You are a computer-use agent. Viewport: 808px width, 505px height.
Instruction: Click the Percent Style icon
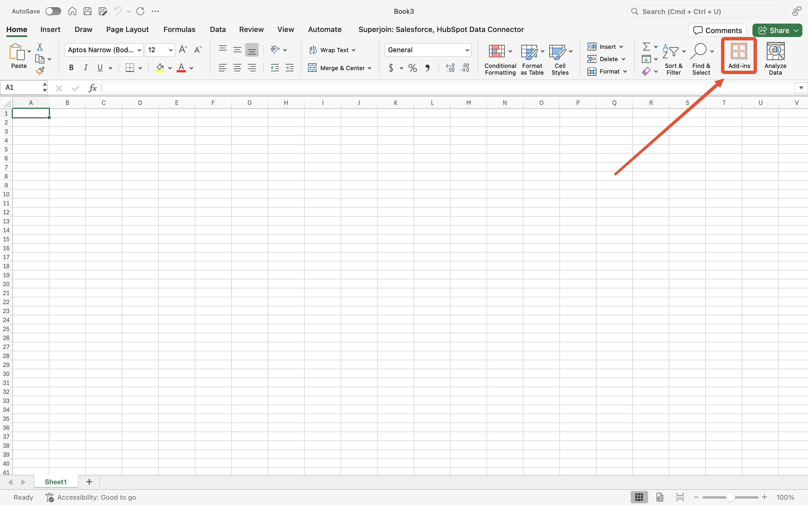coord(413,68)
